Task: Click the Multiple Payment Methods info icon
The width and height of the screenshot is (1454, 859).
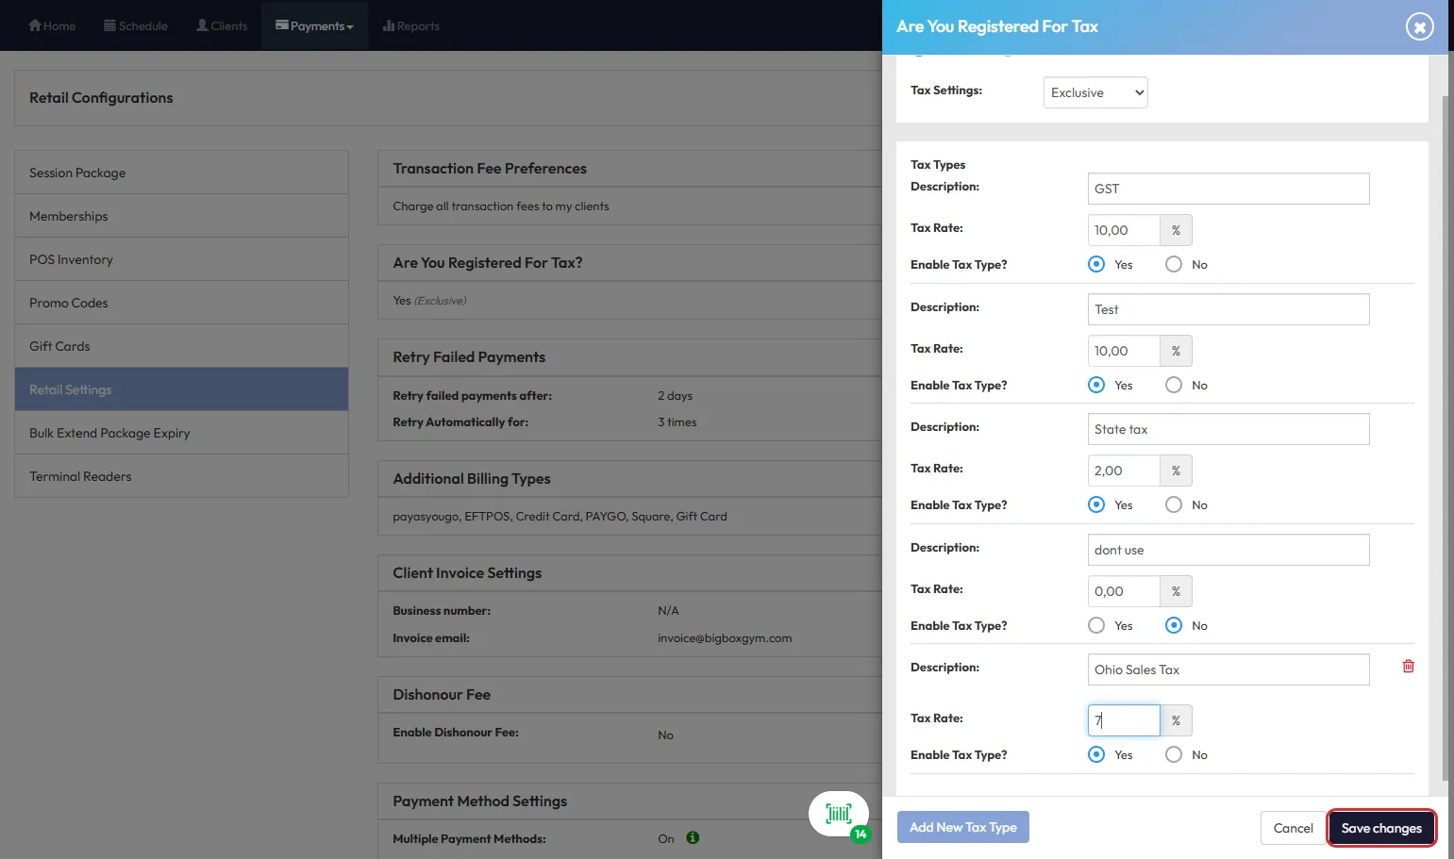Action: tap(693, 837)
